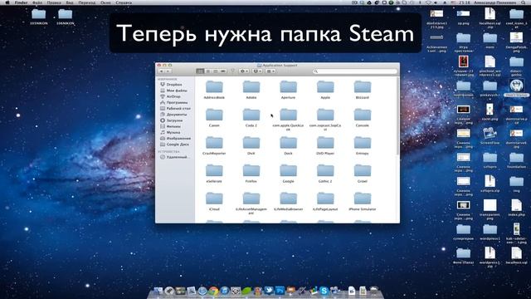Select the Google folder
The height and width of the screenshot is (299, 531).
pos(288,174)
